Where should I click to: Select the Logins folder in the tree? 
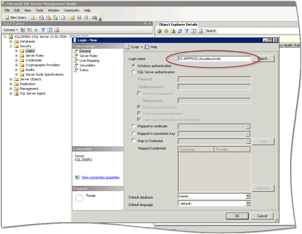30,51
